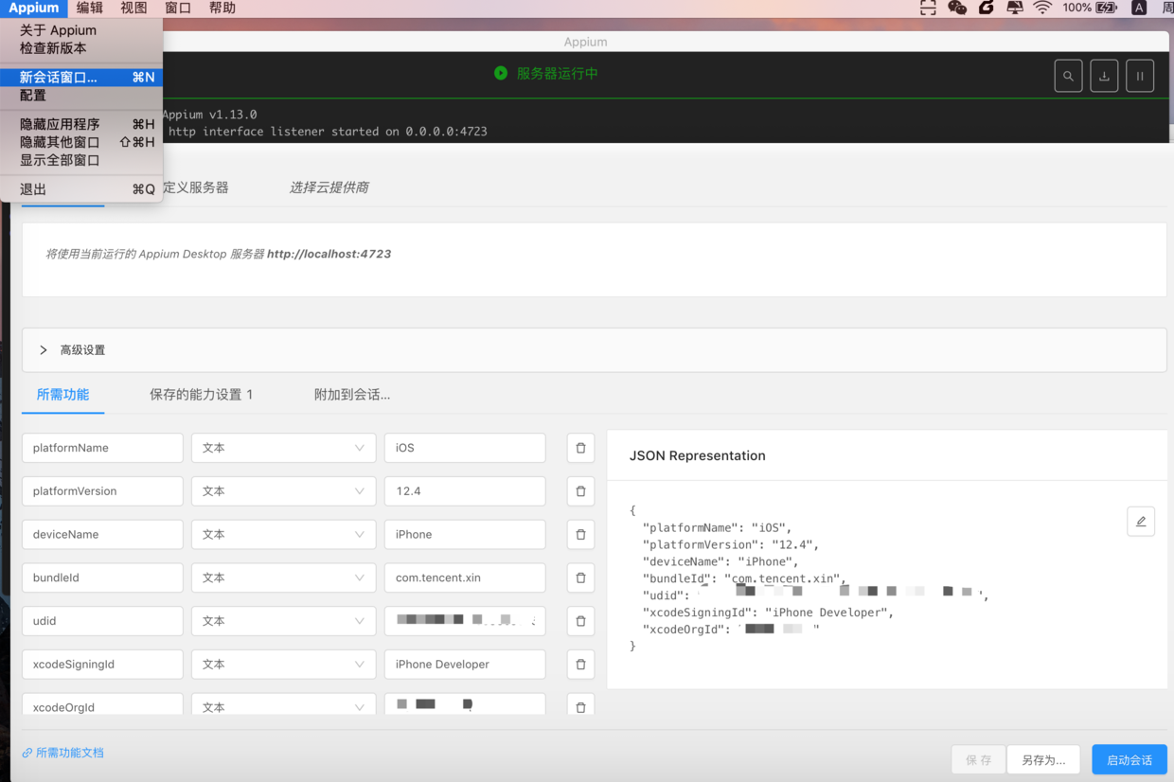
Task: Open the 视图 menu
Action: 133,8
